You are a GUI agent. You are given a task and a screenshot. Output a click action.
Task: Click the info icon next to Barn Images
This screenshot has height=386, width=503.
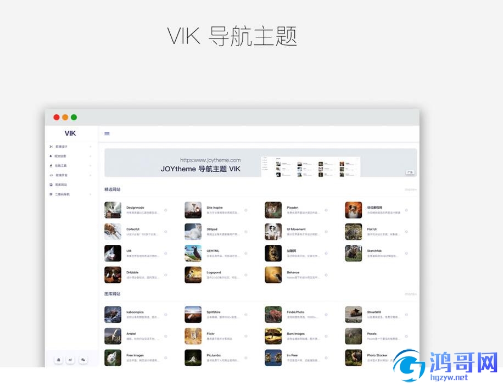click(326, 336)
